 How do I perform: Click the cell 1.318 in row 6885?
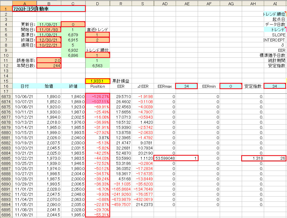pyautogui.click(x=253, y=158)
